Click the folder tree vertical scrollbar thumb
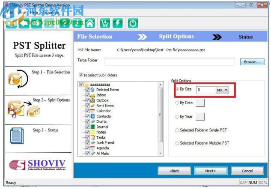The width and height of the screenshot is (271, 189). coord(161,115)
